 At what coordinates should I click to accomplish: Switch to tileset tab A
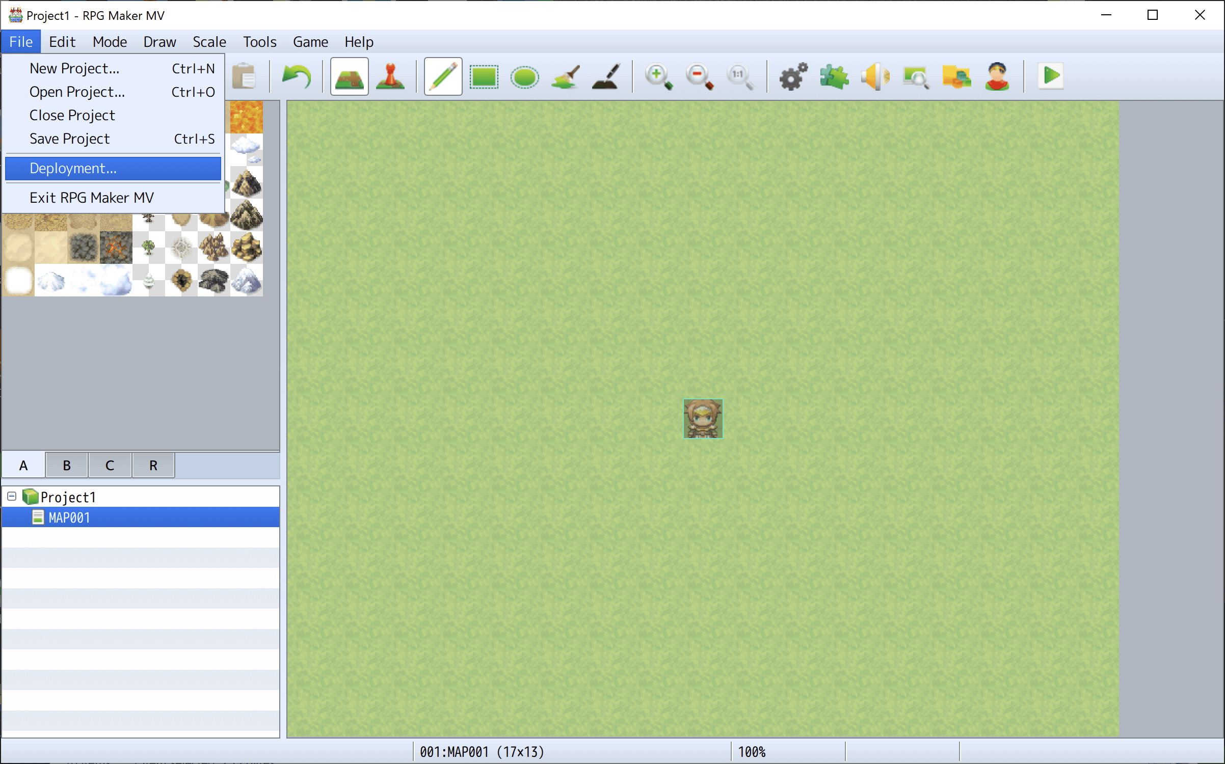[23, 465]
